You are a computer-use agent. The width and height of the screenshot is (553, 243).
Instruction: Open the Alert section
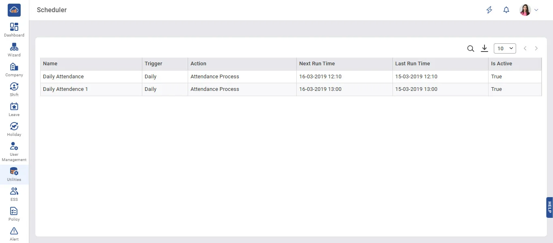(14, 231)
